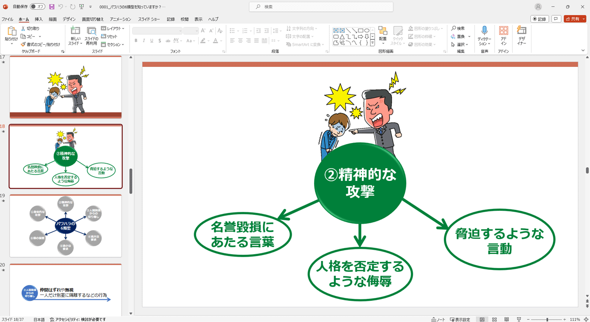The image size is (590, 322).
Task: Click Display Settings (表示設定) in status bar
Action: [x=460, y=319]
